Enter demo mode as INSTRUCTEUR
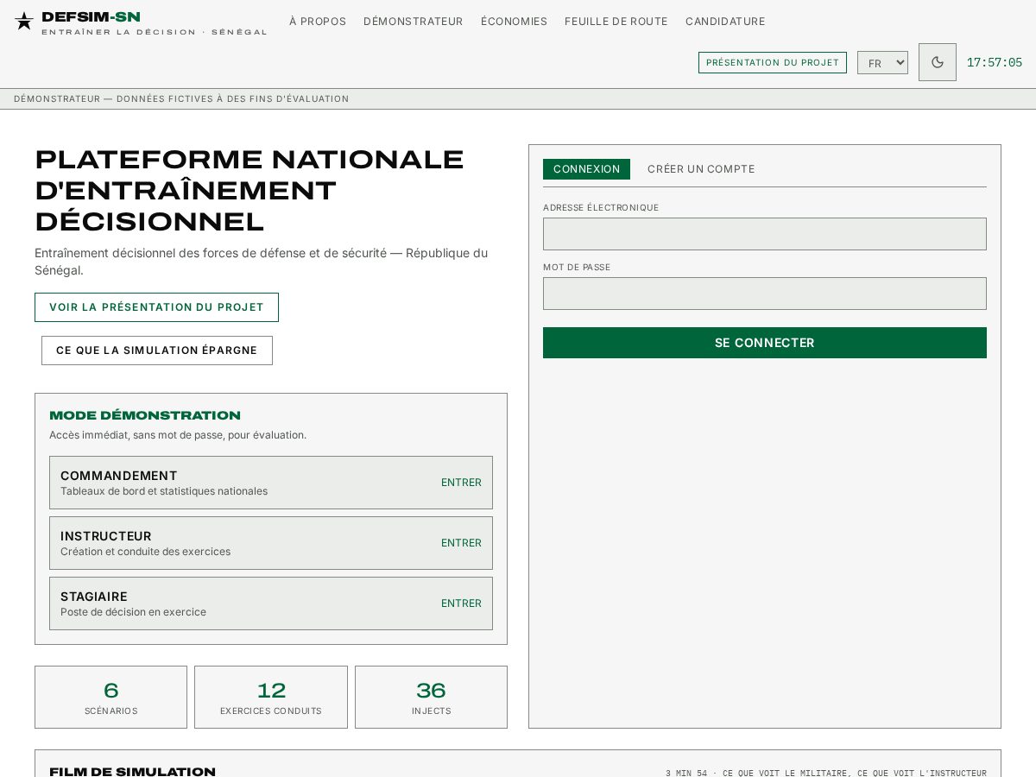This screenshot has height=777, width=1036. click(x=271, y=543)
